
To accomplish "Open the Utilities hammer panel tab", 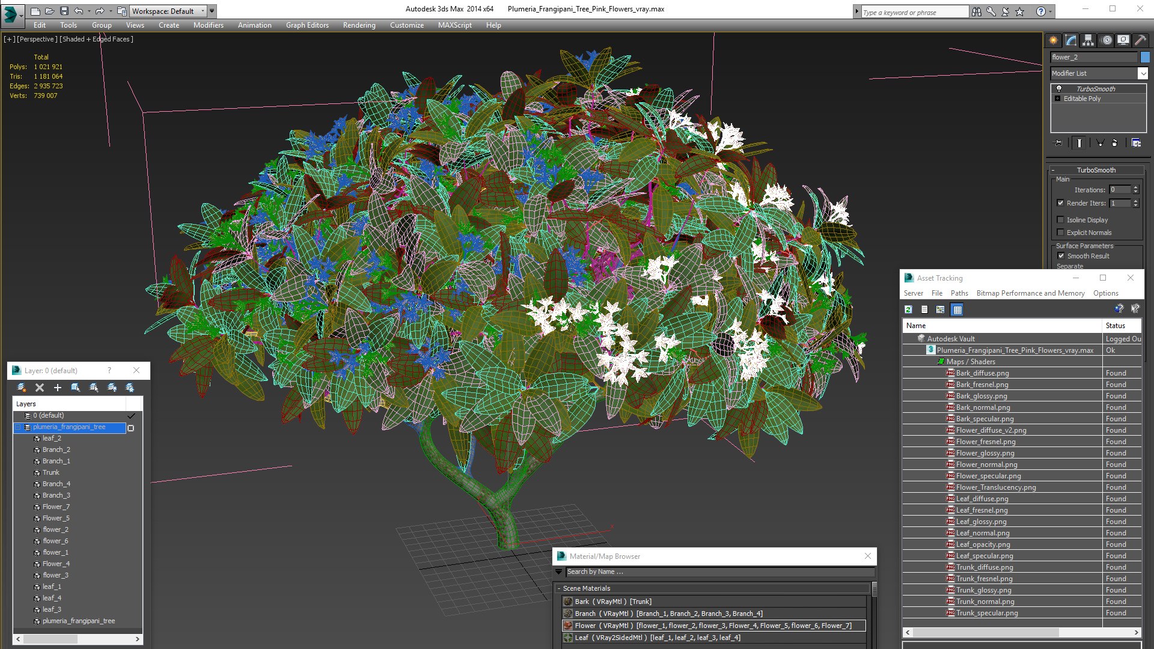I will pyautogui.click(x=1140, y=40).
